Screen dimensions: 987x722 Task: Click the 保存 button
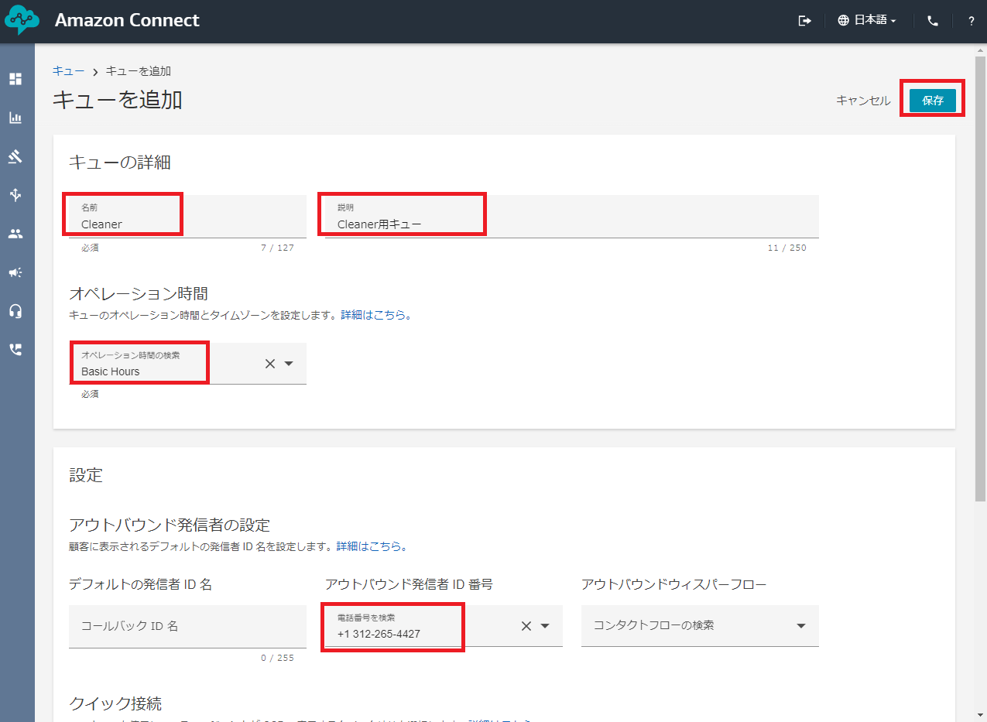pyautogui.click(x=933, y=101)
